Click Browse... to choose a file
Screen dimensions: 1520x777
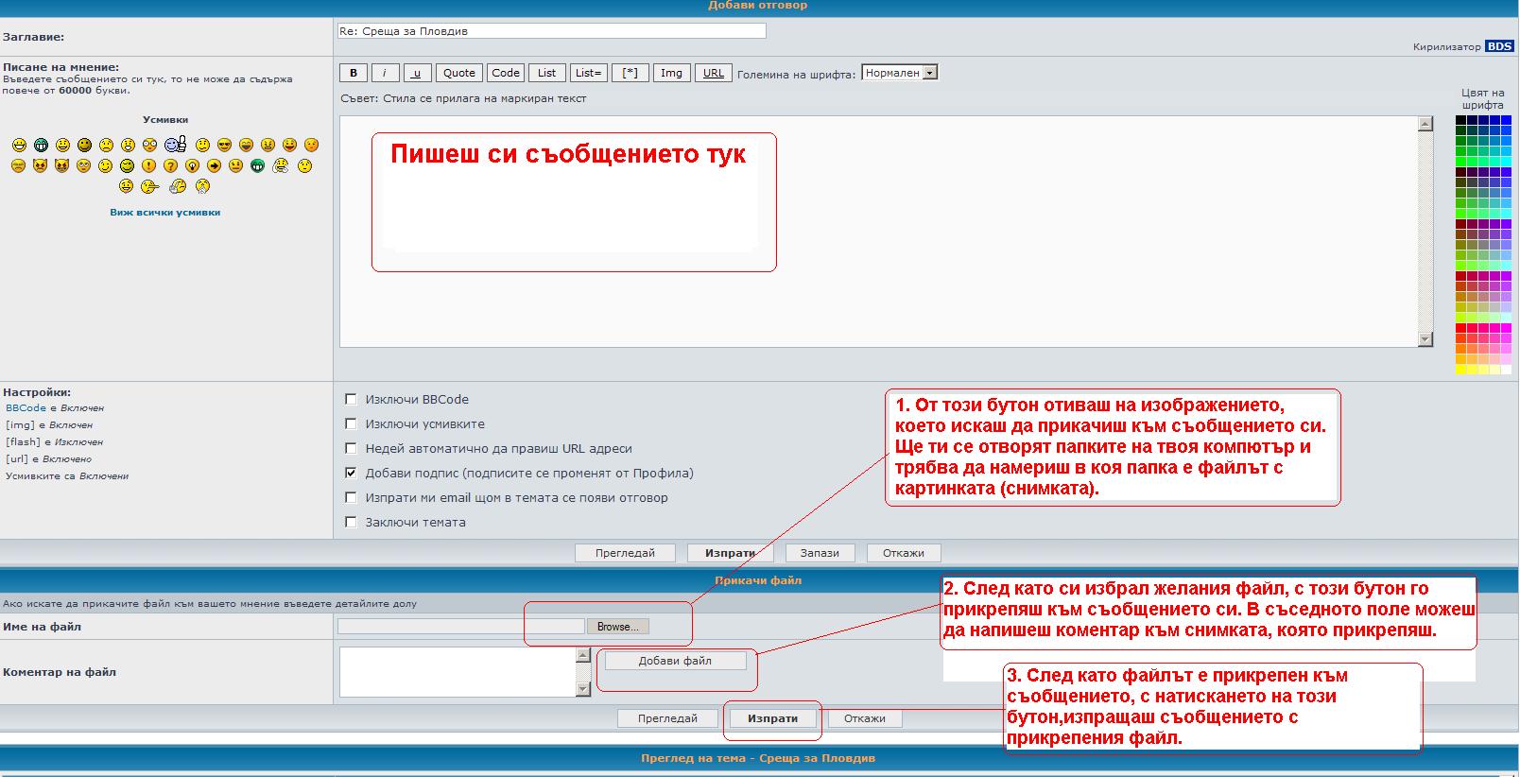click(x=618, y=627)
